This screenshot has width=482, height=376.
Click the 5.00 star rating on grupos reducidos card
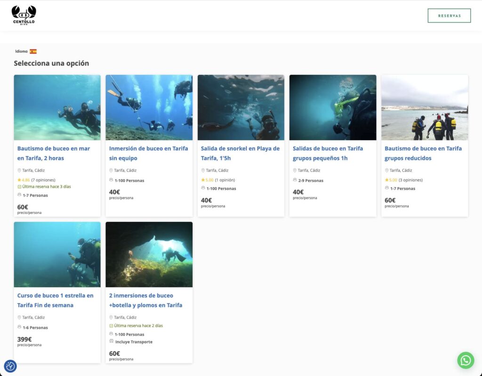pos(391,180)
